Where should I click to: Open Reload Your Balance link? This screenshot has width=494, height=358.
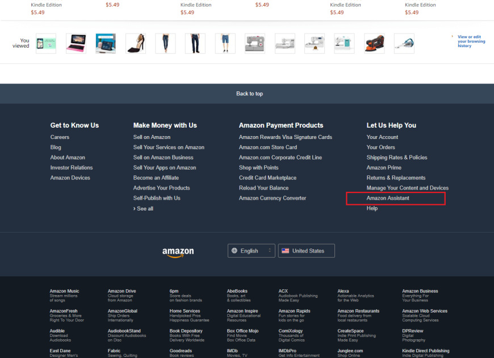click(263, 188)
